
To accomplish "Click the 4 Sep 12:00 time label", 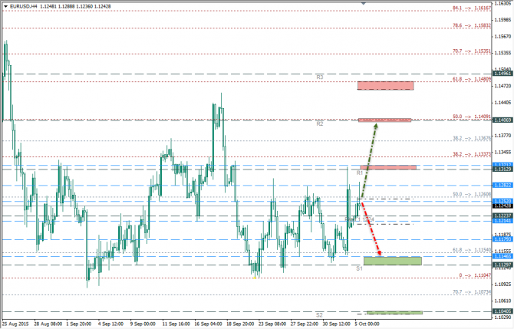I will click(110, 324).
